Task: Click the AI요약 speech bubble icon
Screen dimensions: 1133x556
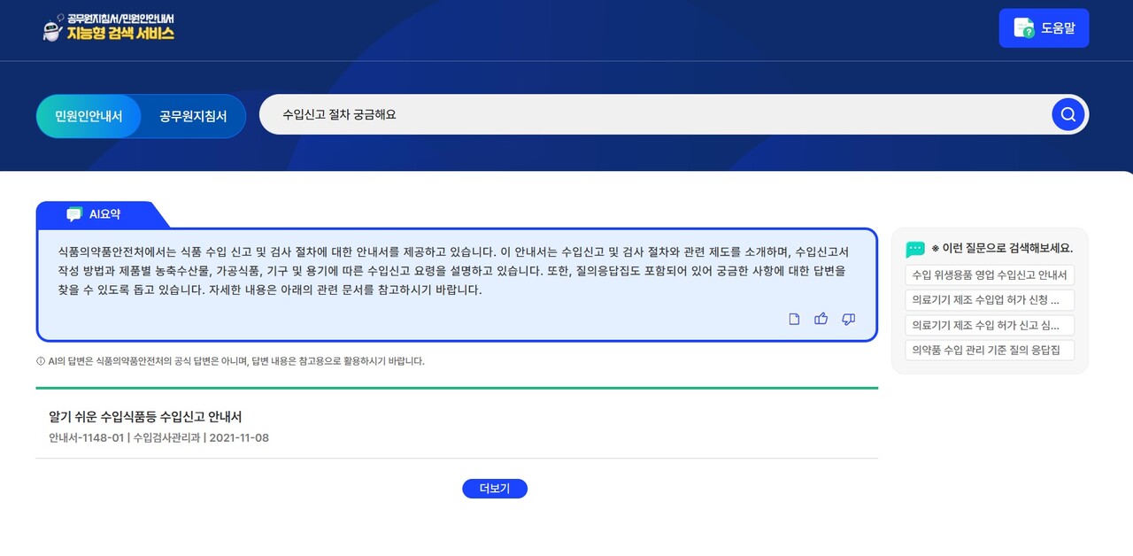Action: click(75, 212)
